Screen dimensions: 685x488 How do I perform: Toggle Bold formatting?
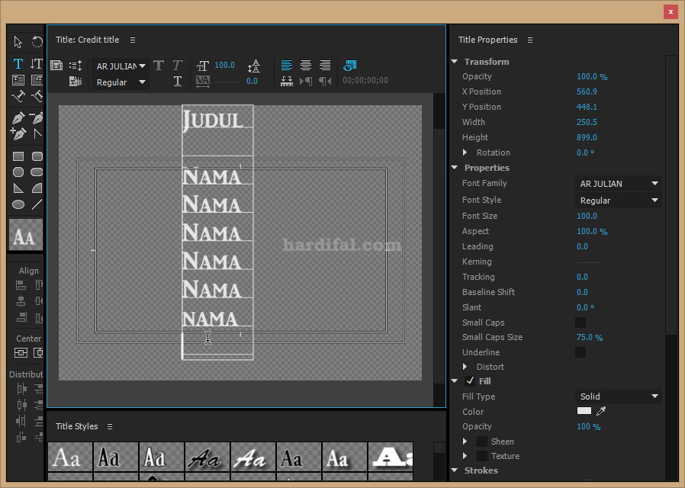[159, 66]
